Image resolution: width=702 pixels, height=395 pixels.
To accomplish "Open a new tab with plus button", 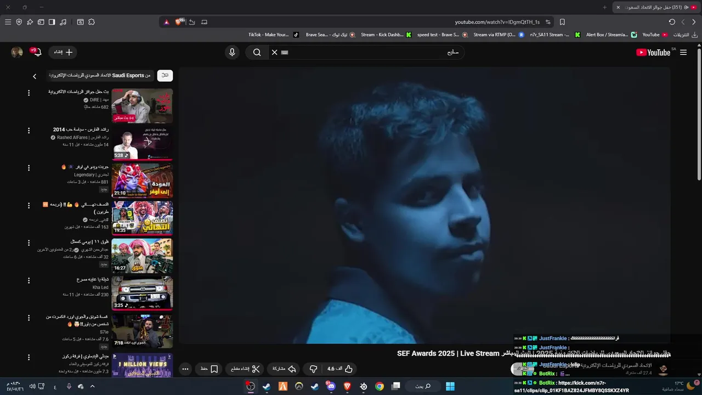I will coord(604,7).
